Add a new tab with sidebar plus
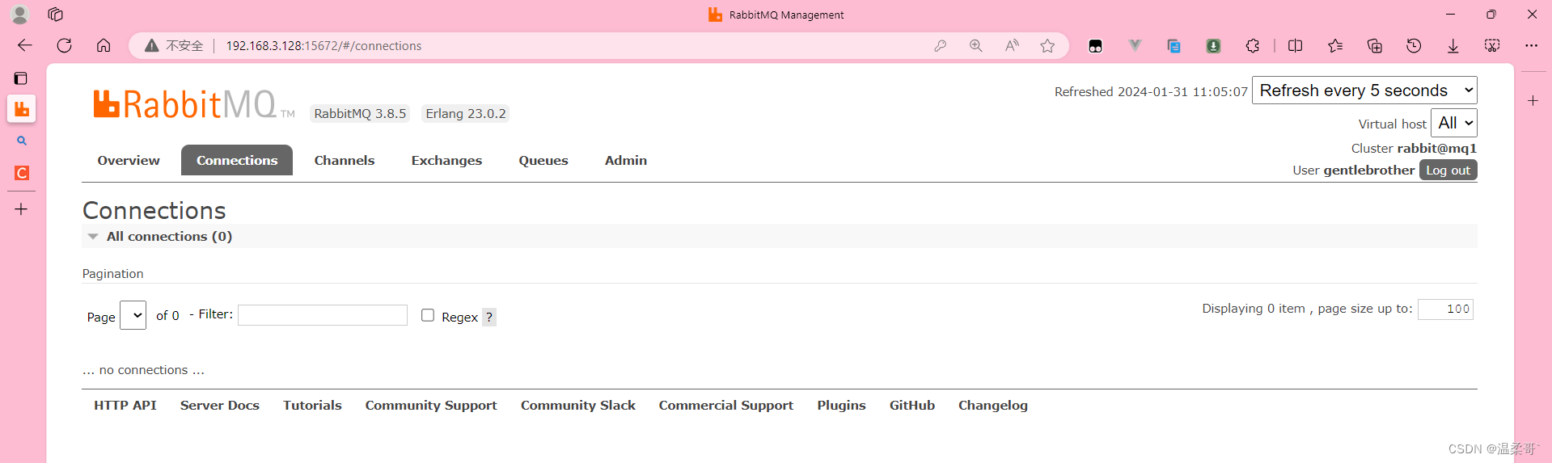This screenshot has height=463, width=1552. pyautogui.click(x=21, y=209)
